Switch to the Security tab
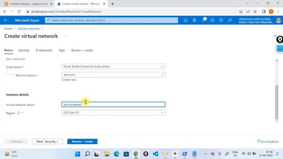The width and height of the screenshot is (283, 159). click(x=23, y=50)
